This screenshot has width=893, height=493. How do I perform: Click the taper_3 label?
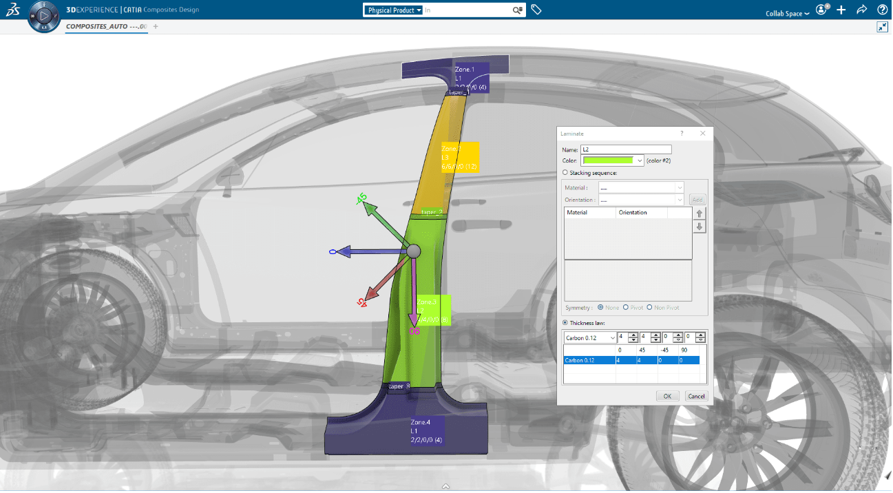tap(399, 386)
